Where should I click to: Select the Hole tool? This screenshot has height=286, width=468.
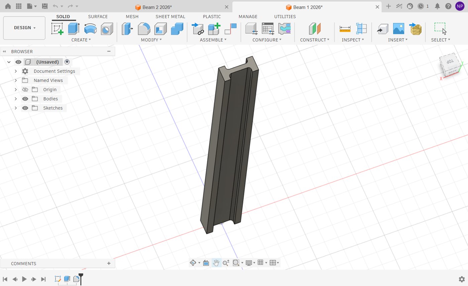107,29
